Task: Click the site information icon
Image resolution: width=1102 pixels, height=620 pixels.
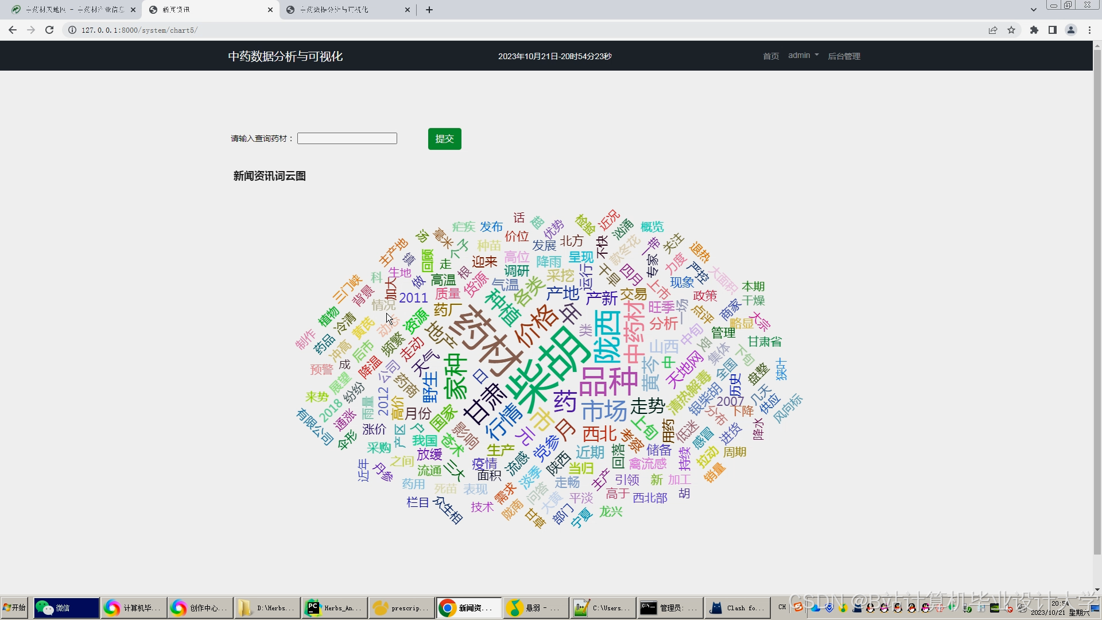Action: click(x=72, y=30)
